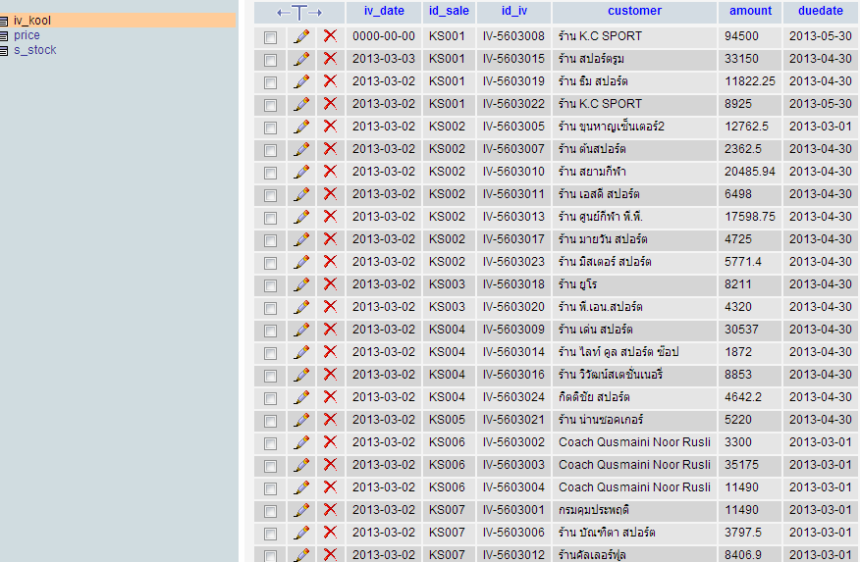The height and width of the screenshot is (562, 860).
Task: Tick checkbox for row IV-5603015
Action: (x=270, y=60)
